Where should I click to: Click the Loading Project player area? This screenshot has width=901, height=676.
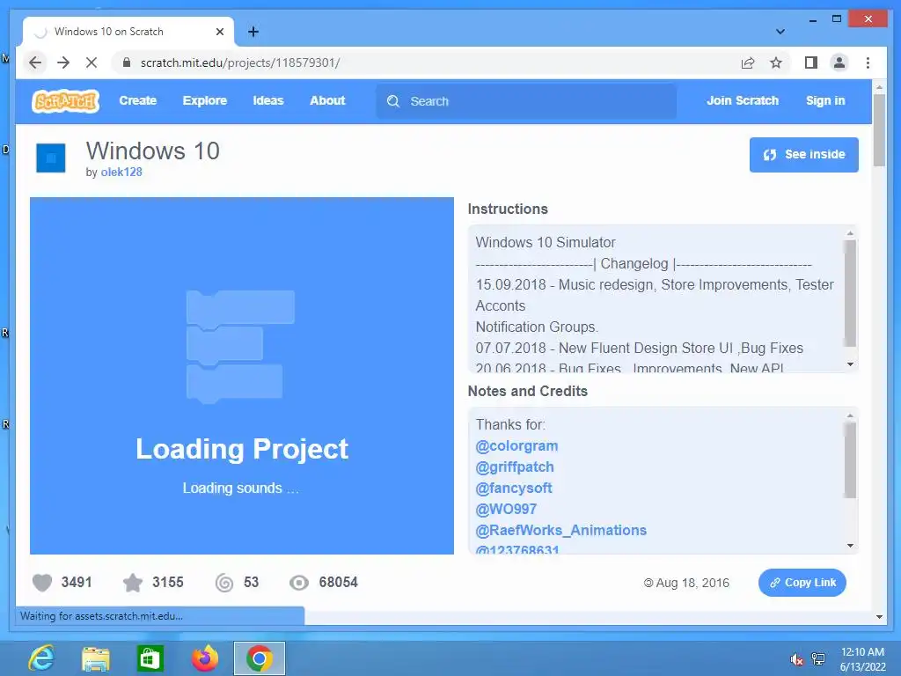tap(242, 376)
